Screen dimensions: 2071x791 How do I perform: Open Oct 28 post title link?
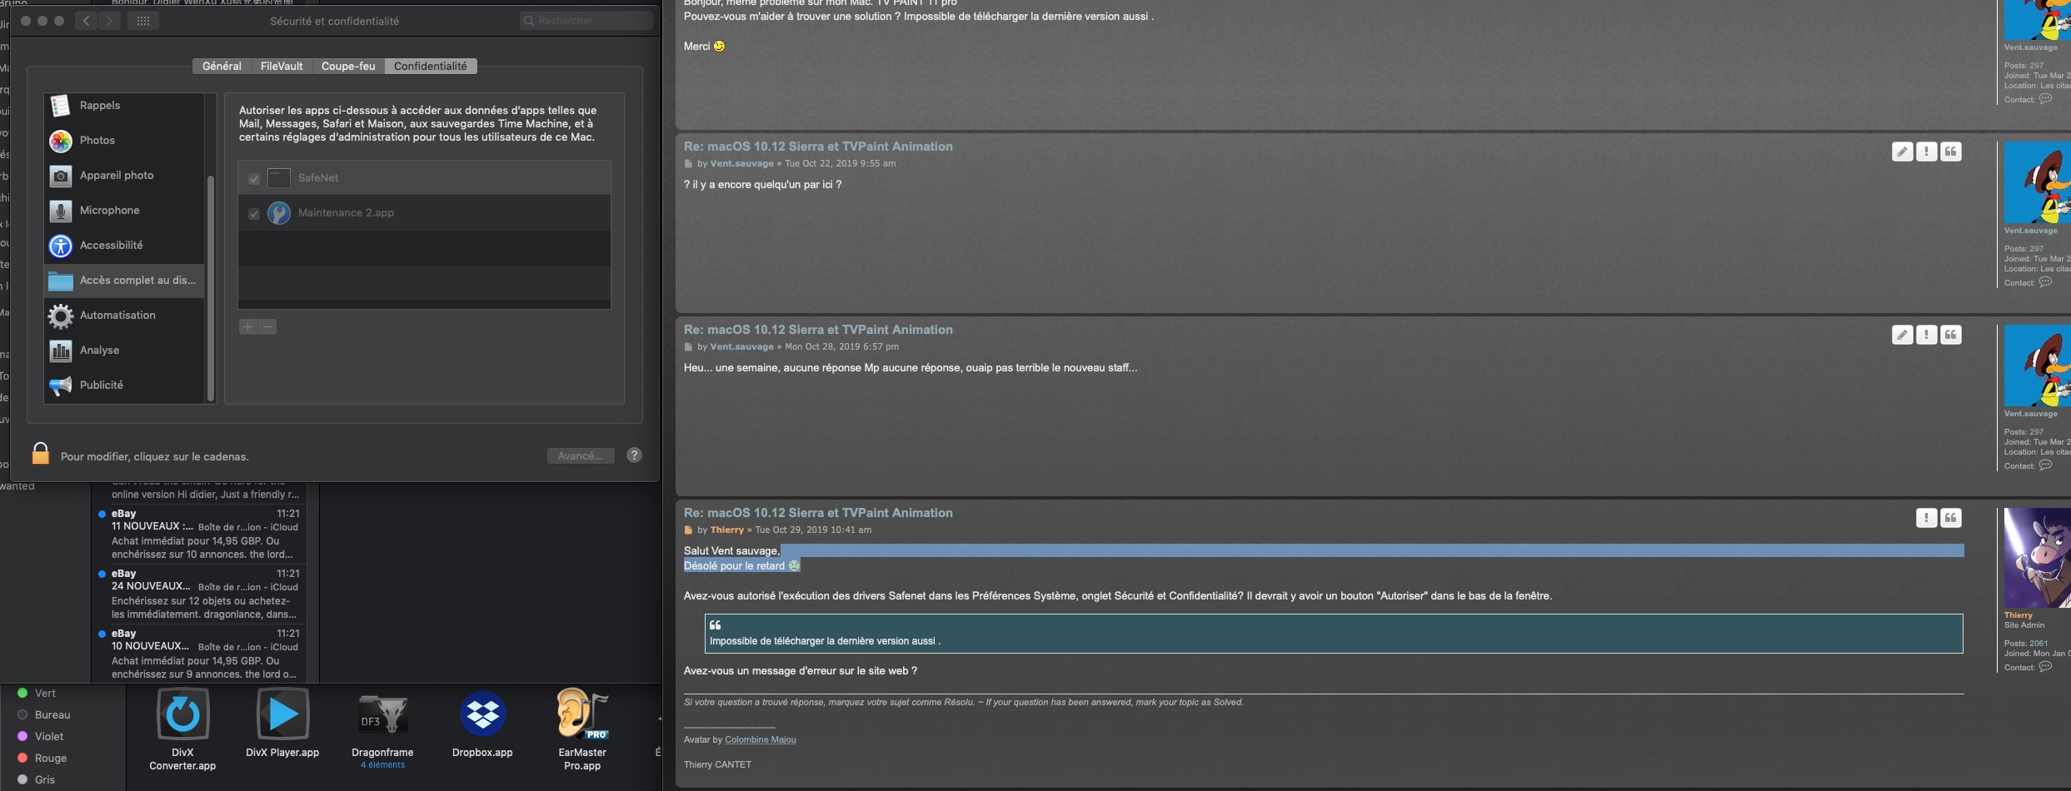pyautogui.click(x=818, y=330)
